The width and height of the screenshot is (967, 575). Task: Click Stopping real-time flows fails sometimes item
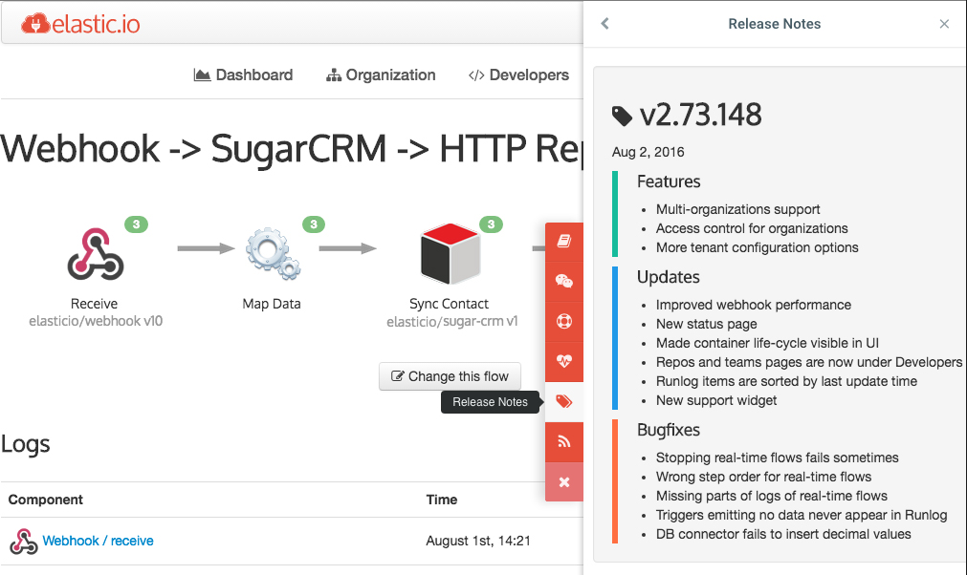pyautogui.click(x=777, y=458)
